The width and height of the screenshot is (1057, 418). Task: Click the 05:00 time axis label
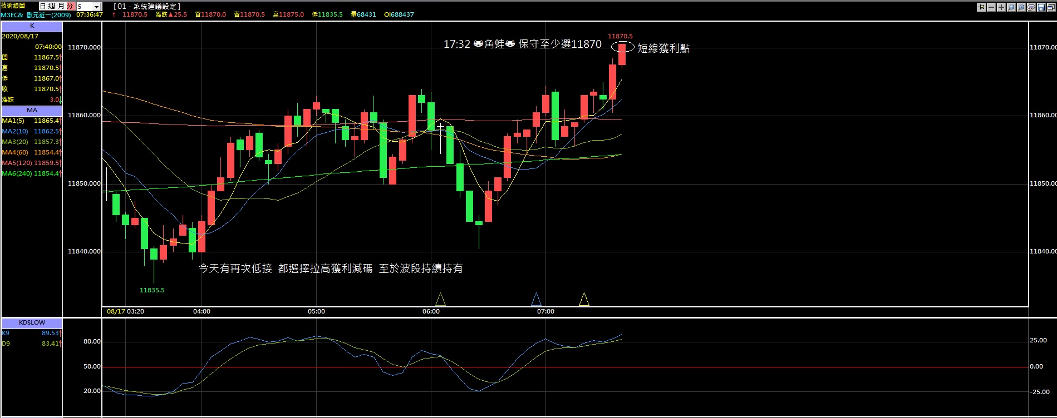316,311
